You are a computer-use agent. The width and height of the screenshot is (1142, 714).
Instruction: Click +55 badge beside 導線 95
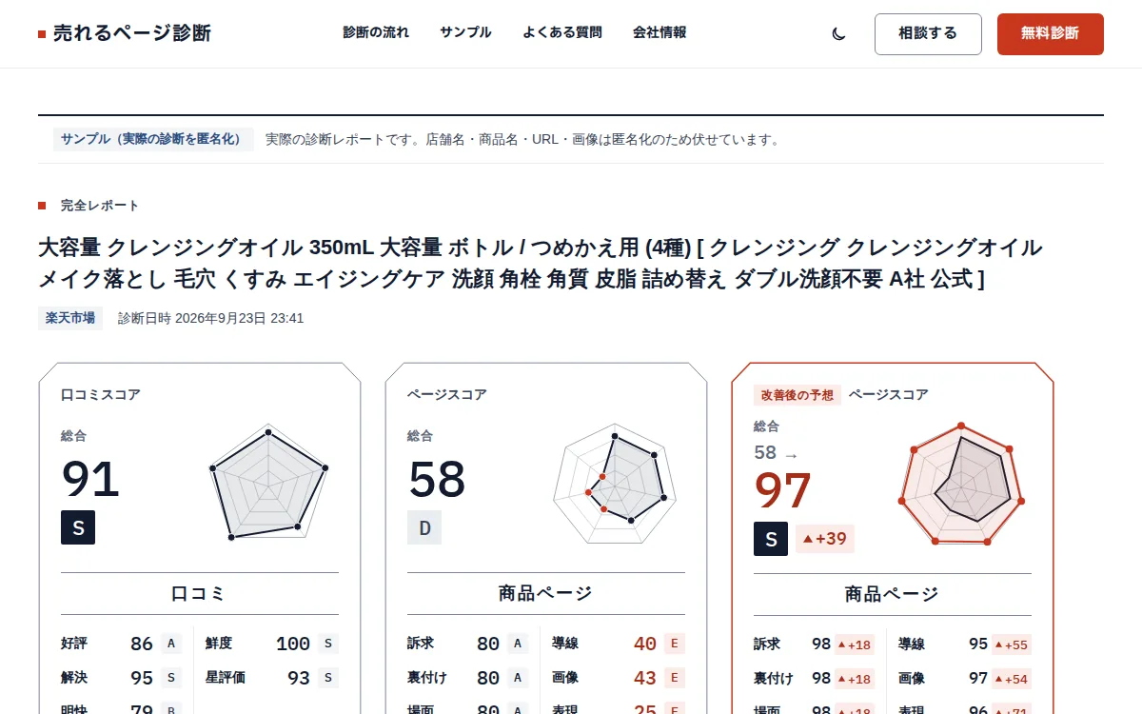[1012, 645]
